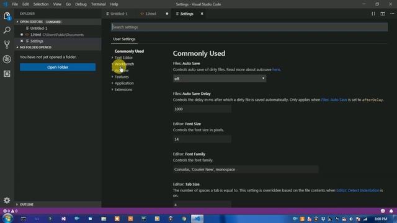397x223 pixels.
Task: Select 1.html in Open Editors
Action: click(x=58, y=35)
